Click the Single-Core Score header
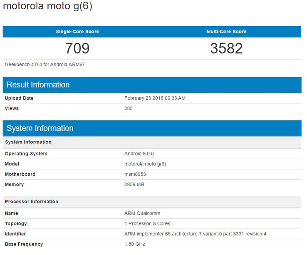 (77, 32)
